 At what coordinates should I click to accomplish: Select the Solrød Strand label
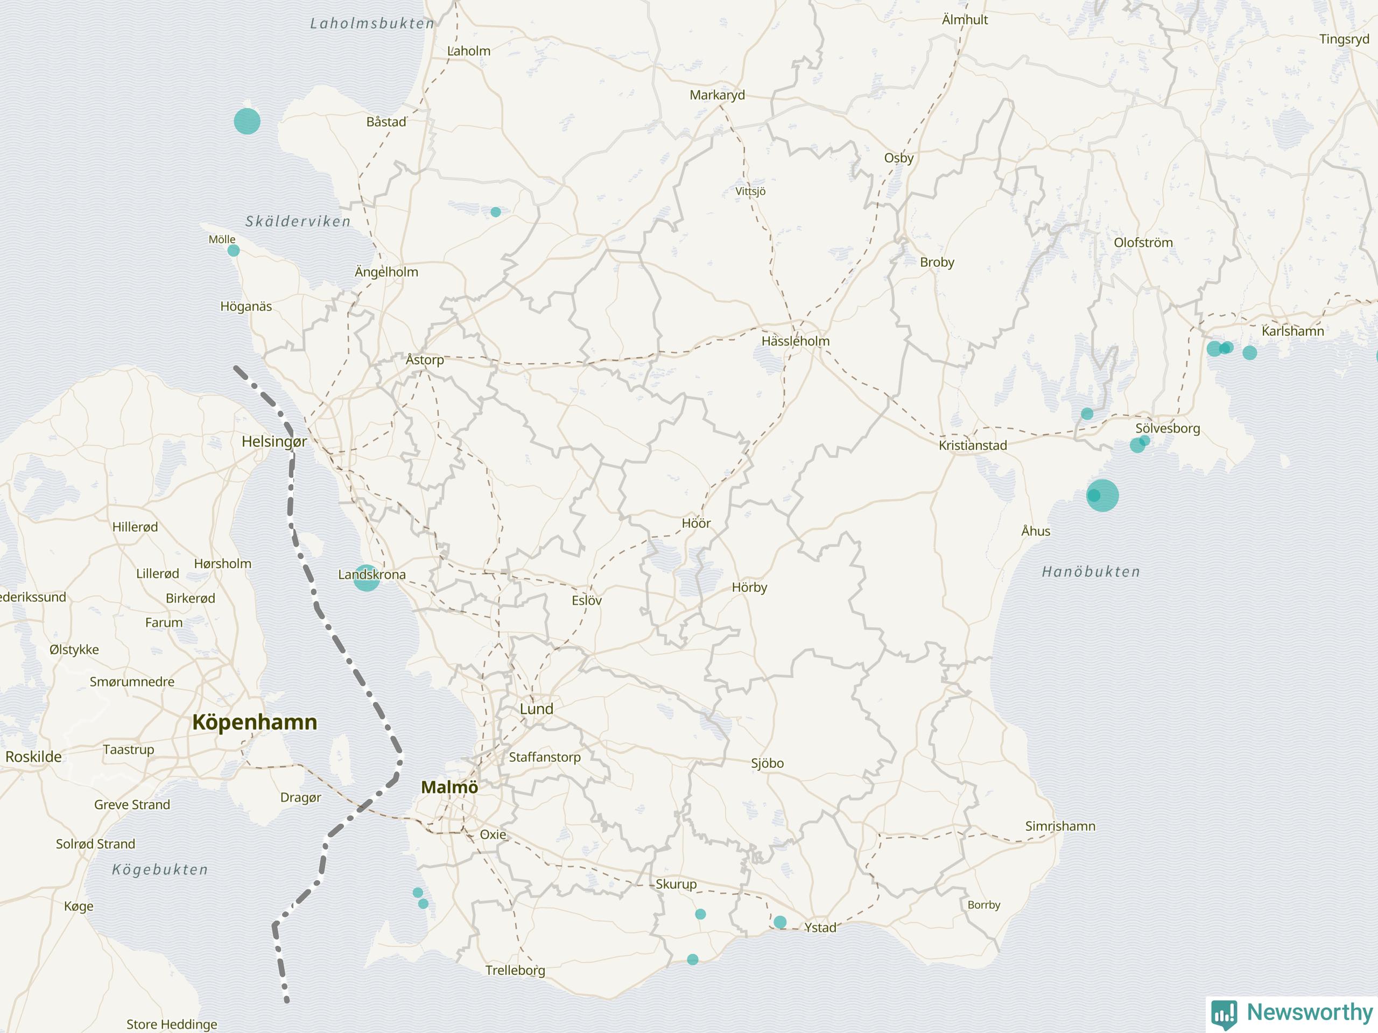(x=95, y=844)
